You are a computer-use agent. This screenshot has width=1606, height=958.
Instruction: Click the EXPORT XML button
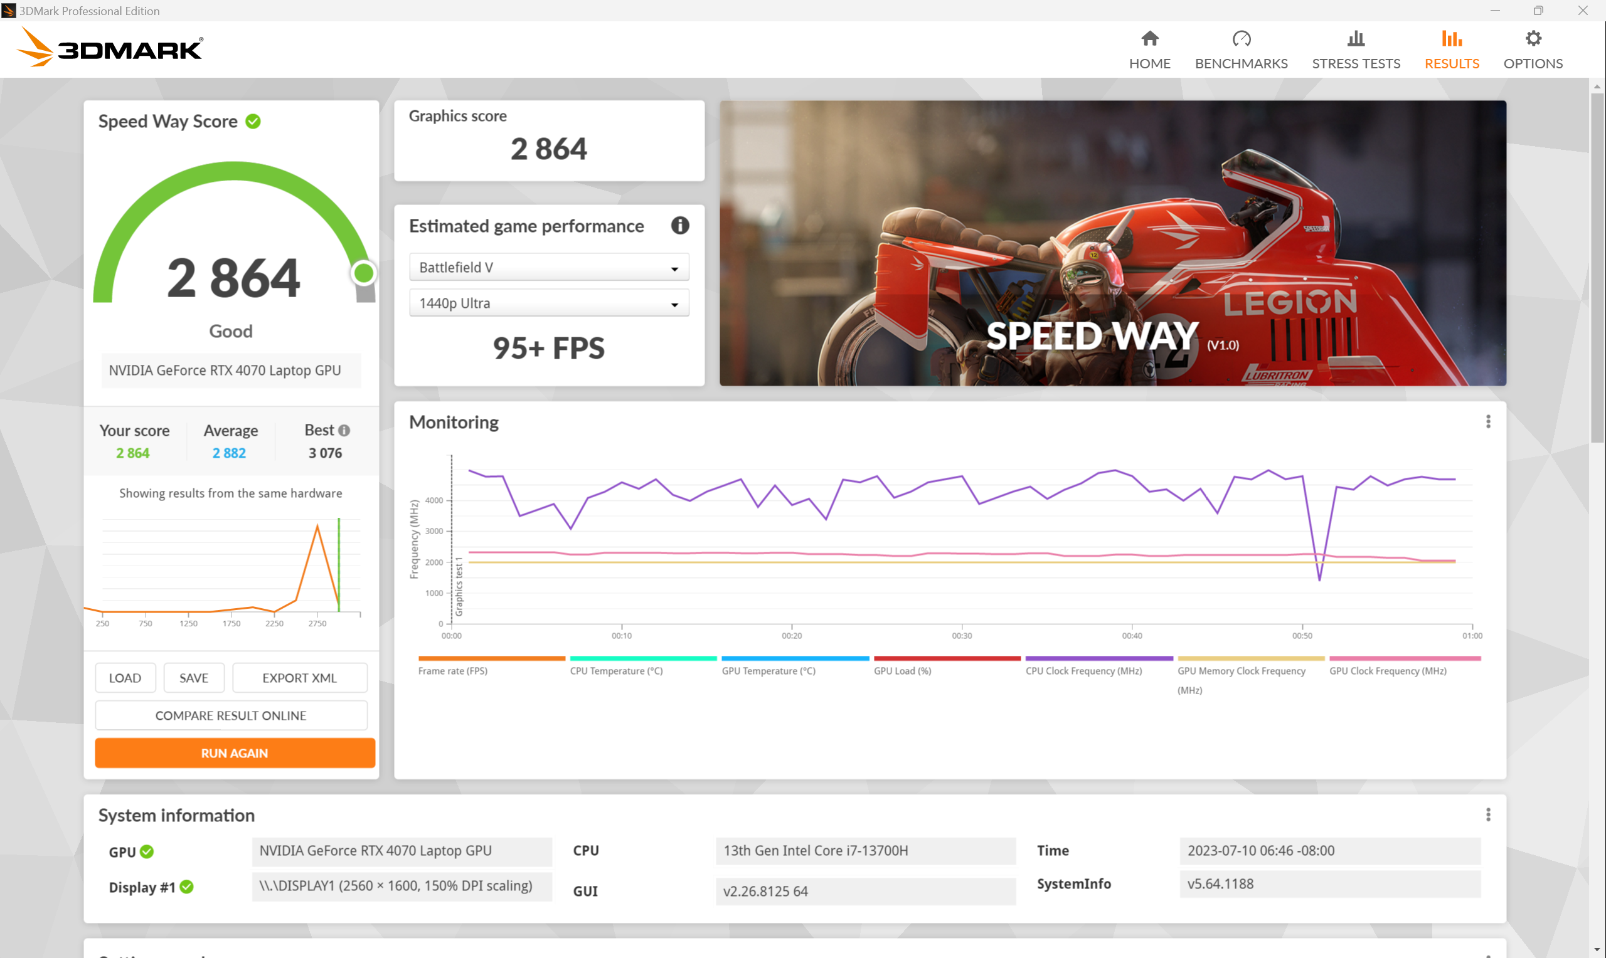point(300,678)
